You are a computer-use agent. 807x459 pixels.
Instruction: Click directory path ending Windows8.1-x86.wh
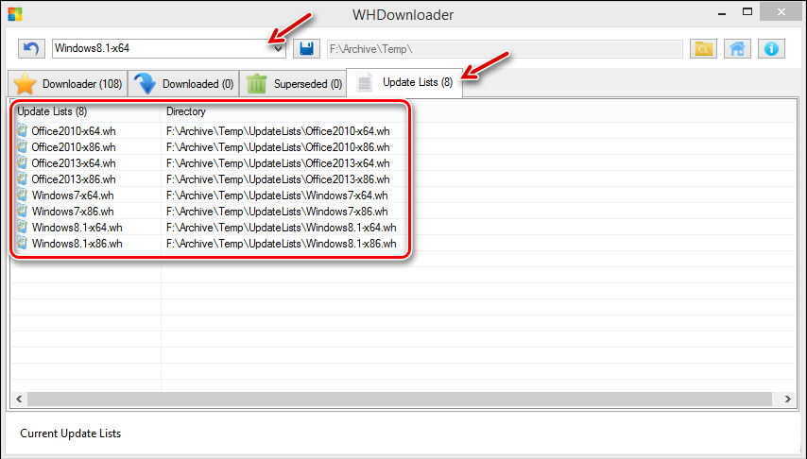(281, 243)
